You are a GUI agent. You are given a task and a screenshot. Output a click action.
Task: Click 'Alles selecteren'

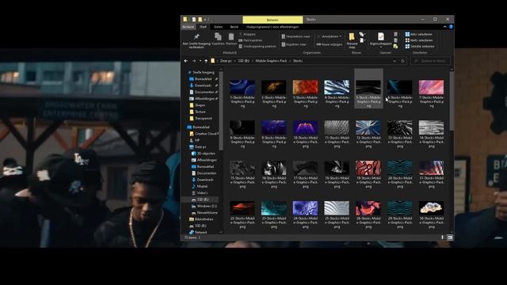[x=419, y=34]
